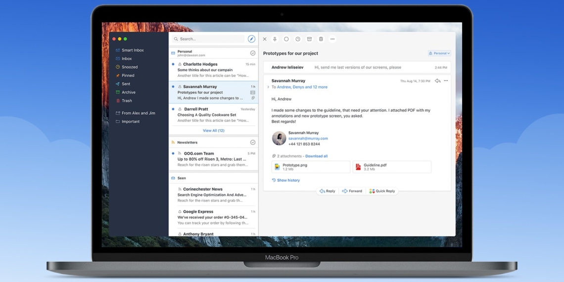Screen dimensions: 564x282
Task: Delete the email using the trash icon
Action: [x=321, y=39]
